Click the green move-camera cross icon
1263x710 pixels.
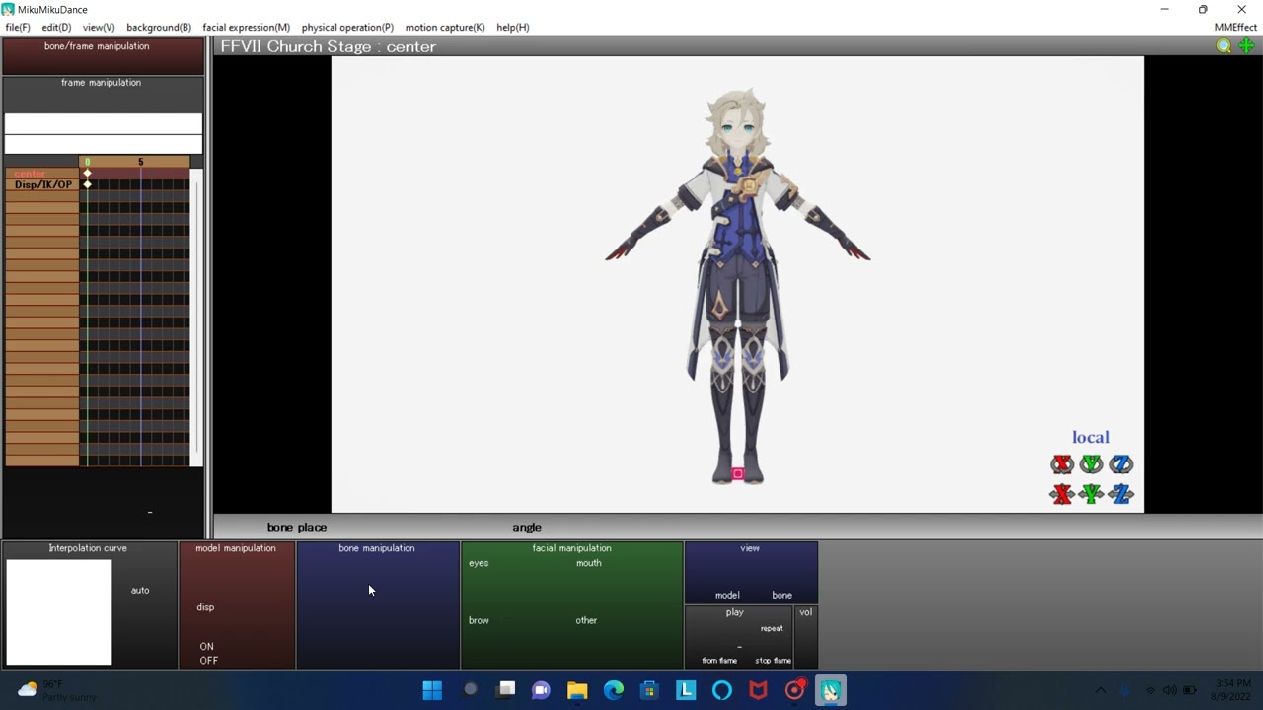(x=1246, y=46)
